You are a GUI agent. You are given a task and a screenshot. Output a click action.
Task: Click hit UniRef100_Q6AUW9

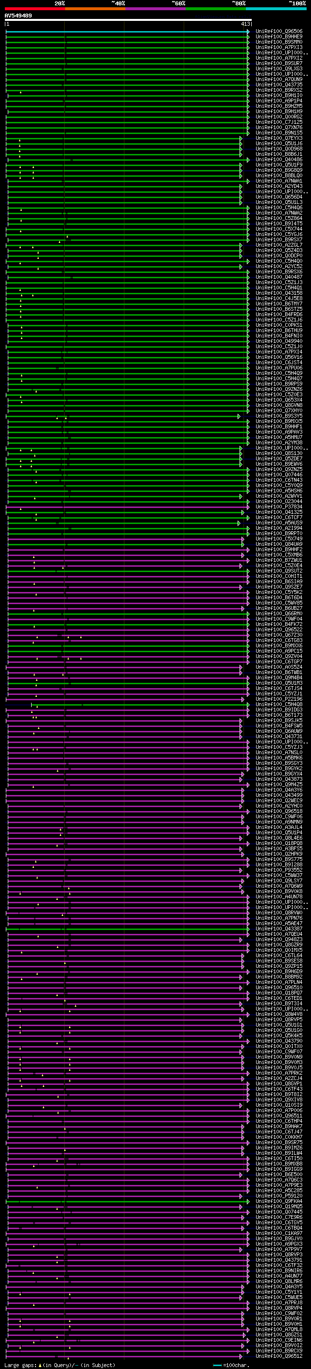coord(279,731)
